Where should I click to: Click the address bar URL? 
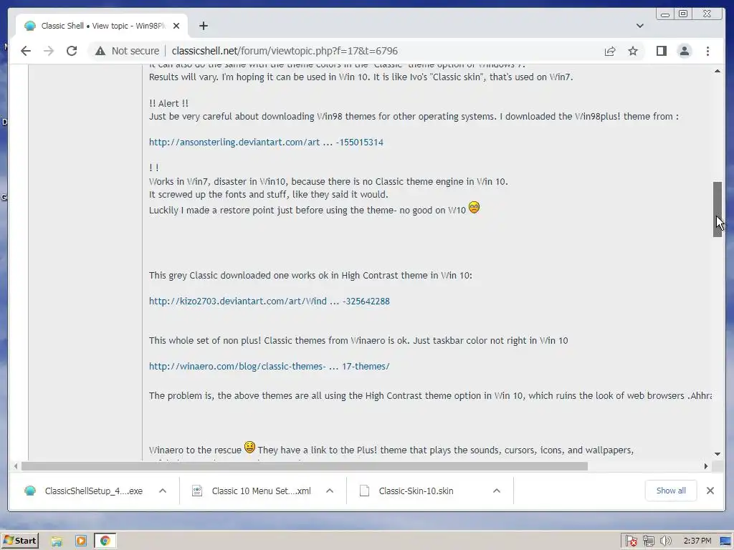coord(285,51)
